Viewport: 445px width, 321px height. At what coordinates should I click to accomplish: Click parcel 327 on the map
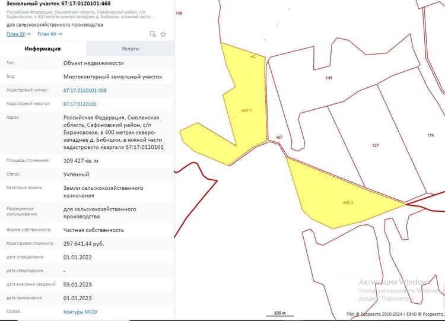pyautogui.click(x=375, y=145)
